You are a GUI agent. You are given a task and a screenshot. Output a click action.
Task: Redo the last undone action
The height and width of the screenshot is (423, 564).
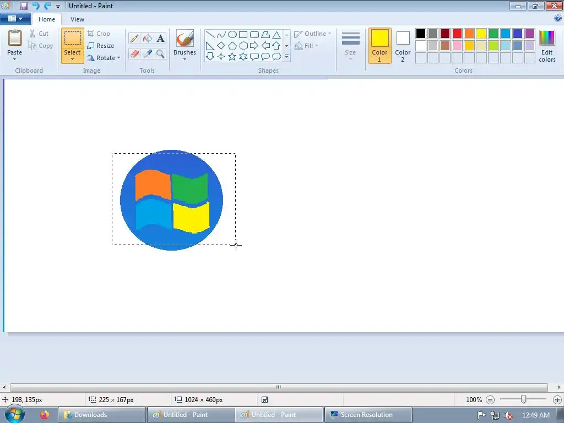coord(47,6)
